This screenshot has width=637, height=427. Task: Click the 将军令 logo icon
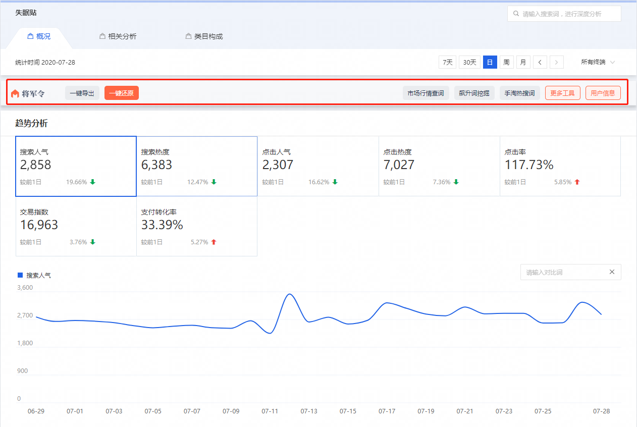click(15, 93)
